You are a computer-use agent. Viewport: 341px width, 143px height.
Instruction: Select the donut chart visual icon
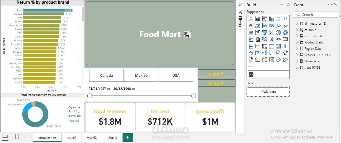tap(285, 32)
